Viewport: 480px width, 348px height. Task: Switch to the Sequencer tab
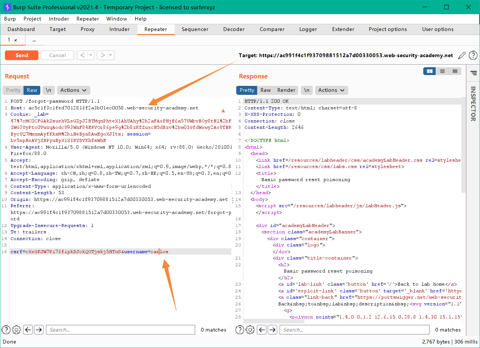pos(195,29)
